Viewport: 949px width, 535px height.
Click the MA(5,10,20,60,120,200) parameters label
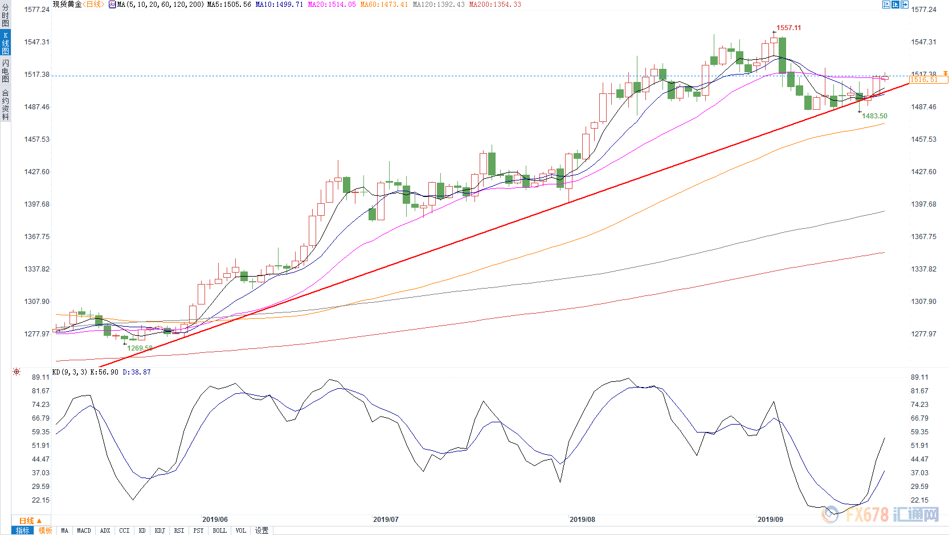(x=161, y=5)
